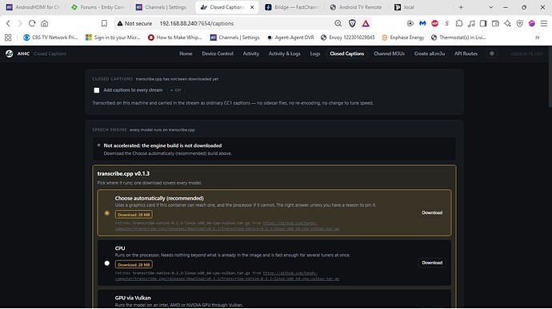Bookmark this page

click(x=104, y=23)
